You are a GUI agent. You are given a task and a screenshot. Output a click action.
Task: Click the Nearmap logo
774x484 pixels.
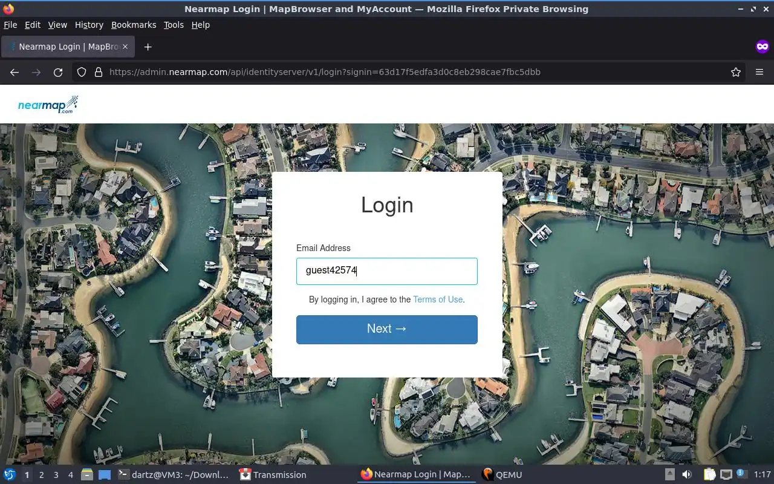[48, 105]
